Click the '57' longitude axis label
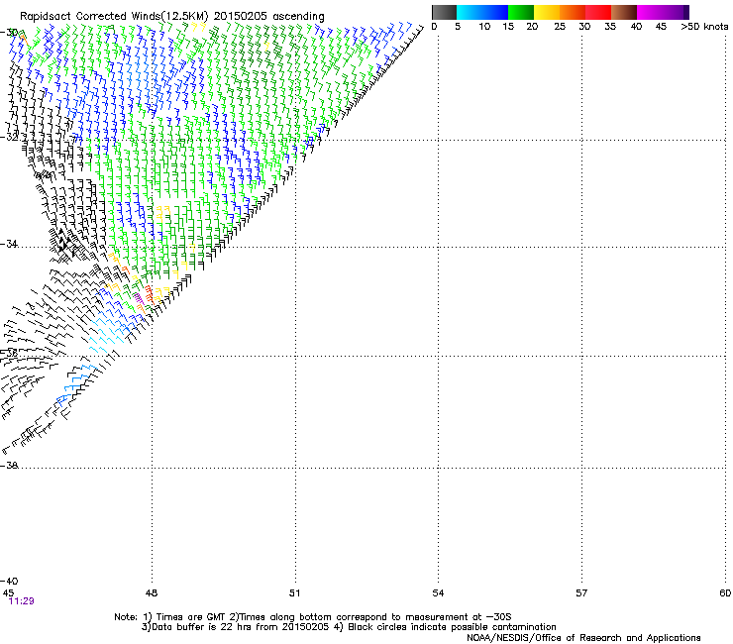The image size is (733, 644). [581, 593]
